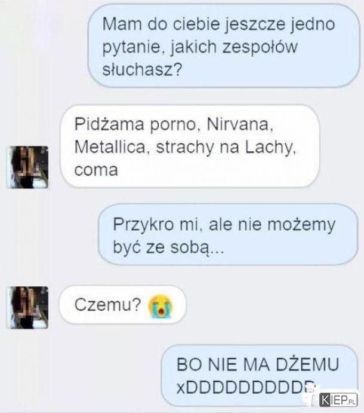The image size is (364, 413).
Task: Click the blurred avatar beside the bands message
Action: click(x=27, y=167)
